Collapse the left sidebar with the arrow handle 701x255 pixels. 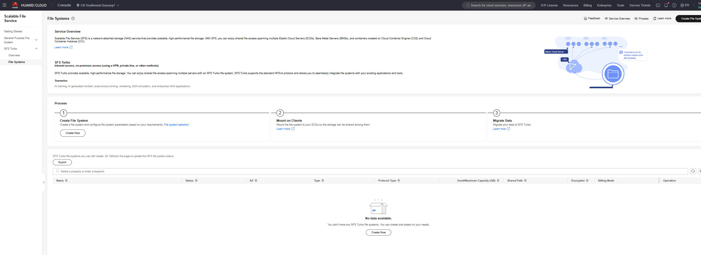point(44,182)
